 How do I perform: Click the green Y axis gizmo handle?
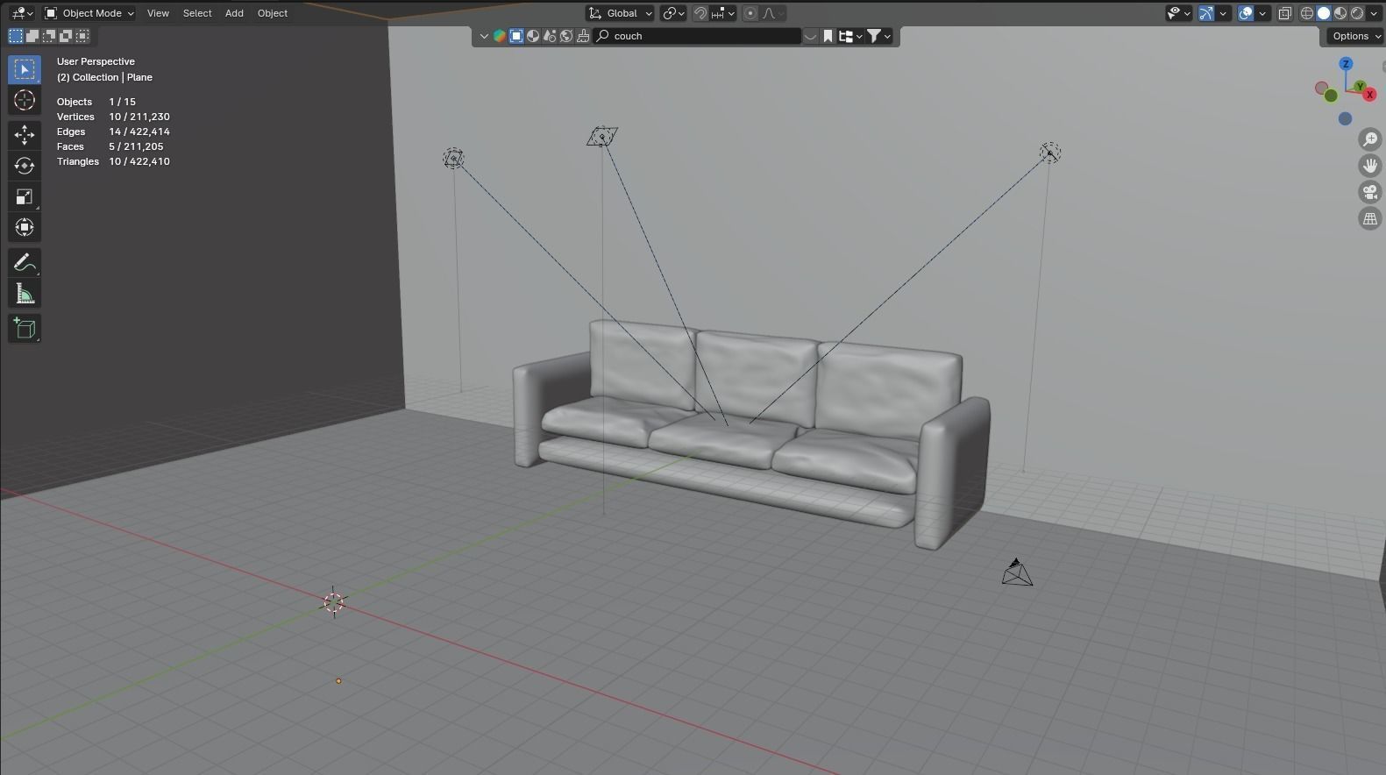1360,86
